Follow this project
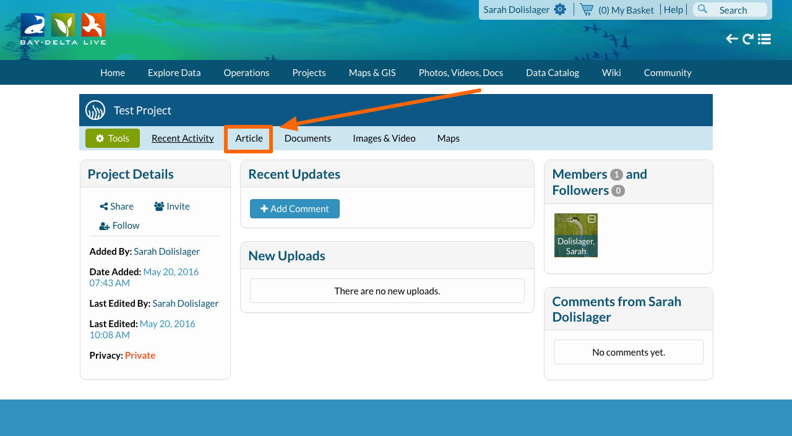Image resolution: width=792 pixels, height=436 pixels. pos(119,226)
